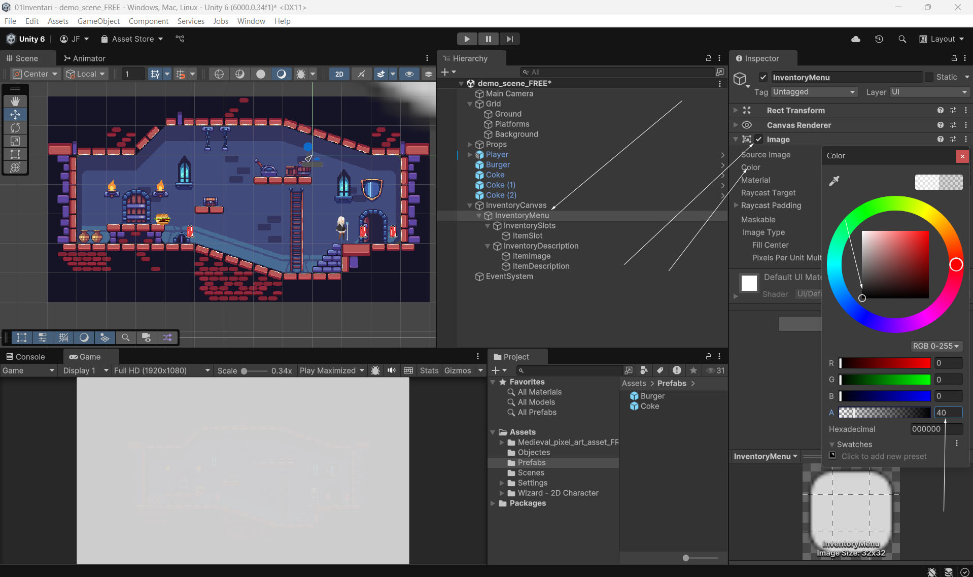Select the Rotate tool in Scene toolbar

point(15,128)
